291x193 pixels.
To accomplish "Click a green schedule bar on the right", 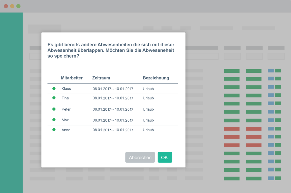I will tap(232, 71).
